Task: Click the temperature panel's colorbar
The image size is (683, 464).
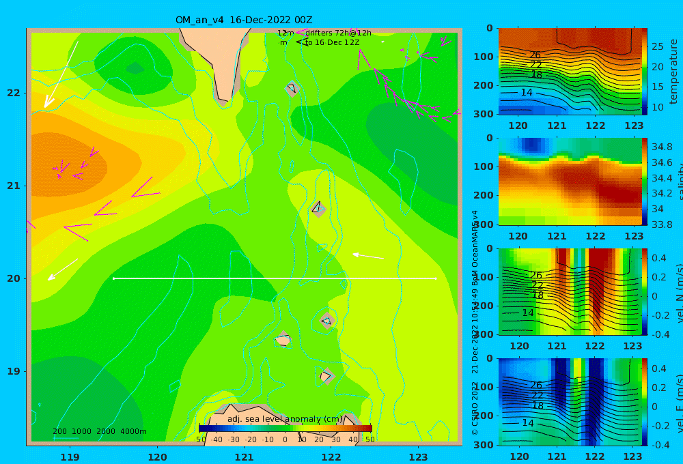Action: point(645,72)
